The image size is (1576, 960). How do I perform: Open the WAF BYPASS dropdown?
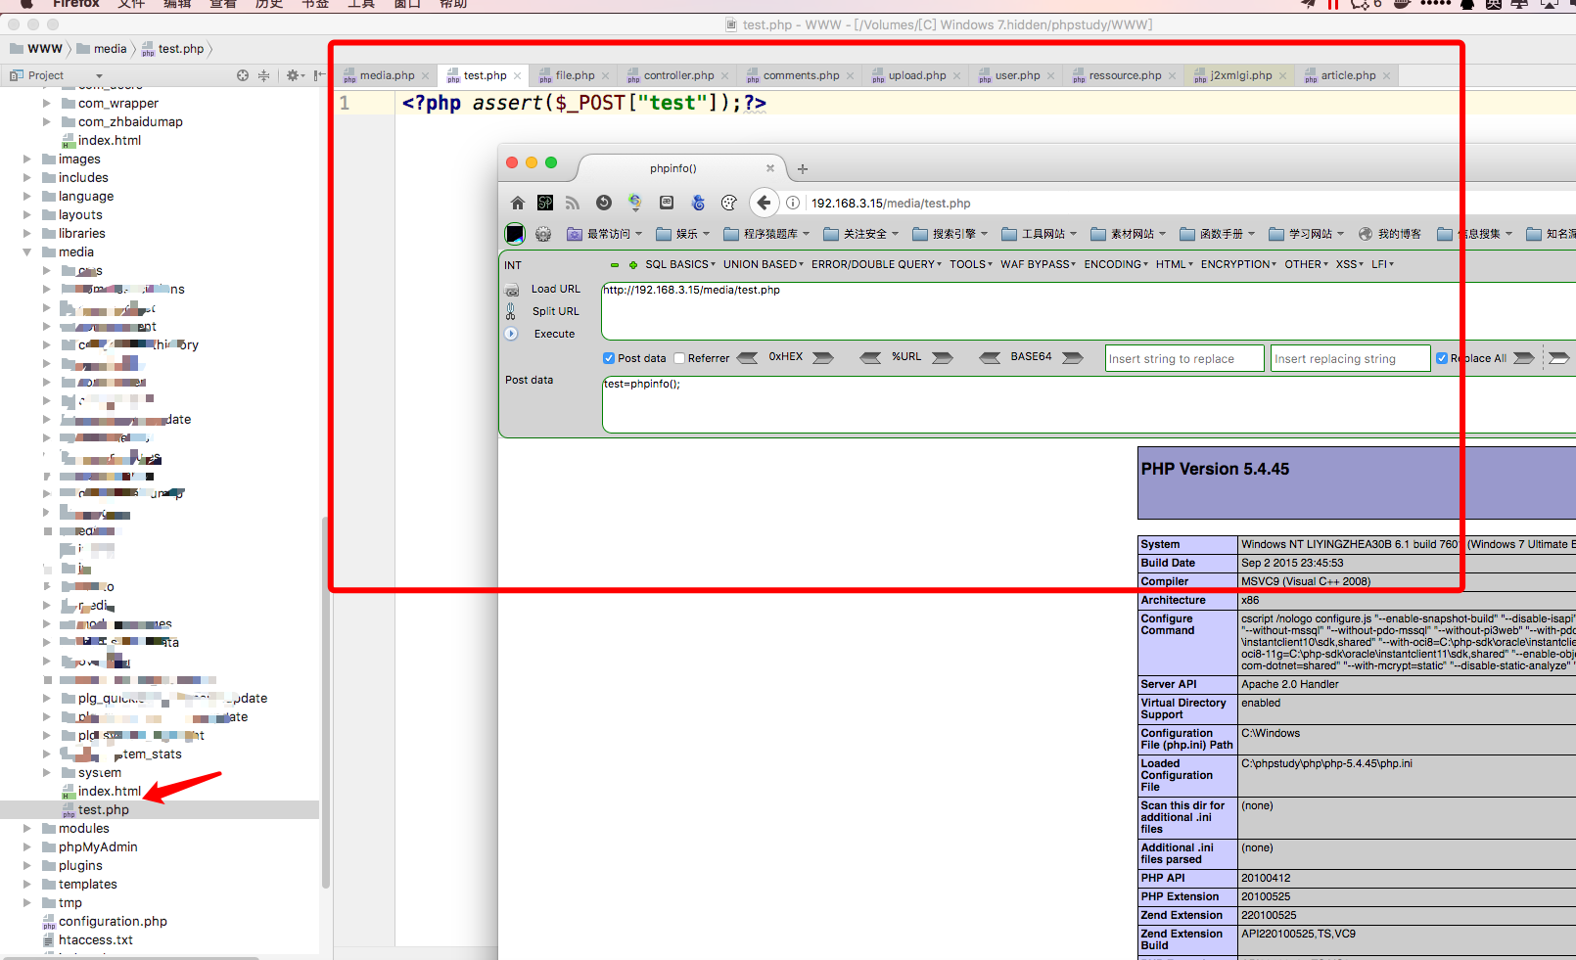point(1038,264)
